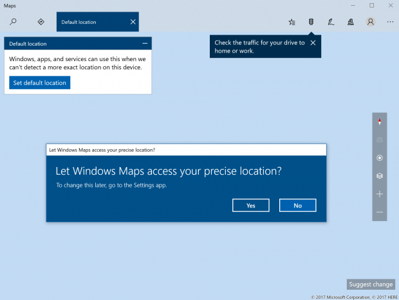Toggle the Traffic light icon
The image size is (399, 300).
pos(311,22)
